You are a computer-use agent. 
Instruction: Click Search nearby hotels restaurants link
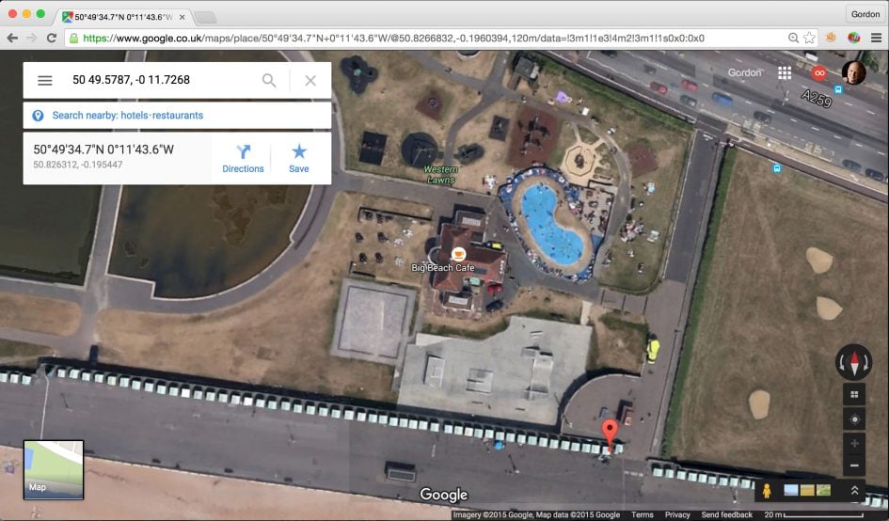pos(128,115)
